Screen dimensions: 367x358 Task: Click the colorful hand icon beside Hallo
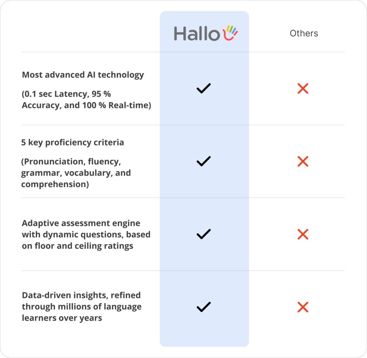point(230,33)
